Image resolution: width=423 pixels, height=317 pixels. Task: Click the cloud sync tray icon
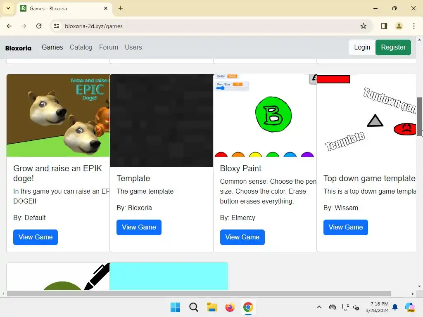333,307
